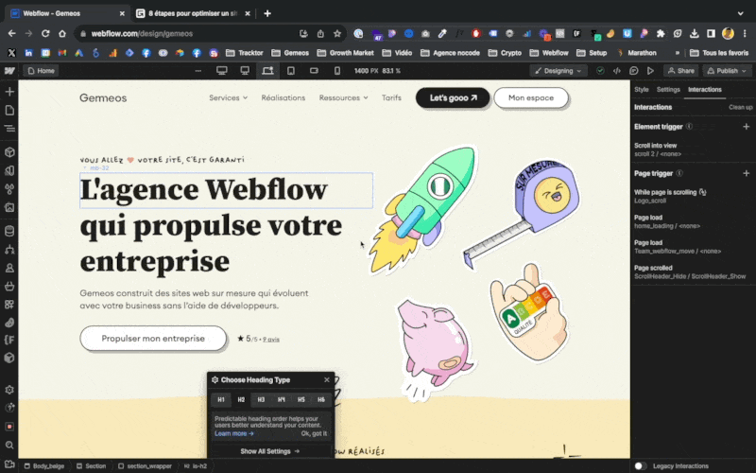Screen dimensions: 756x473
Task: Click the Share button
Action: pos(680,70)
